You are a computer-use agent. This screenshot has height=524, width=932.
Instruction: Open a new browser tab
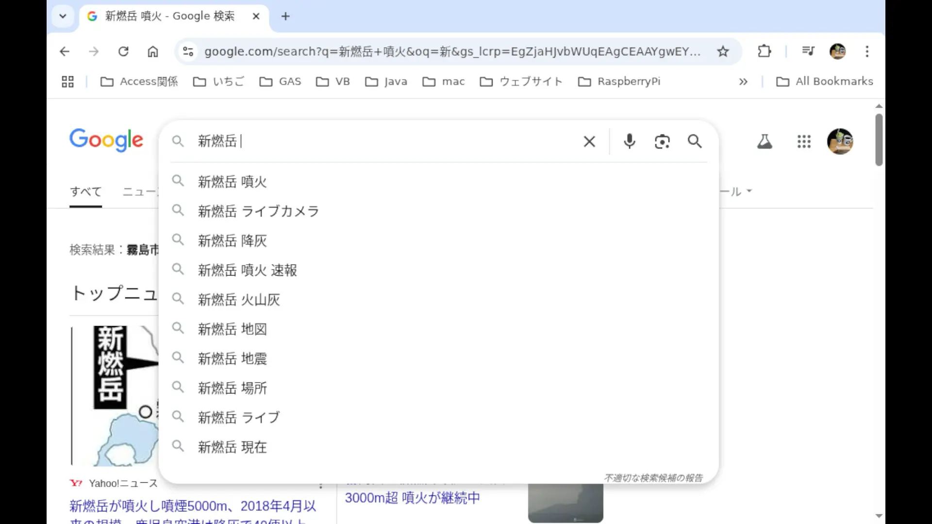pos(285,16)
